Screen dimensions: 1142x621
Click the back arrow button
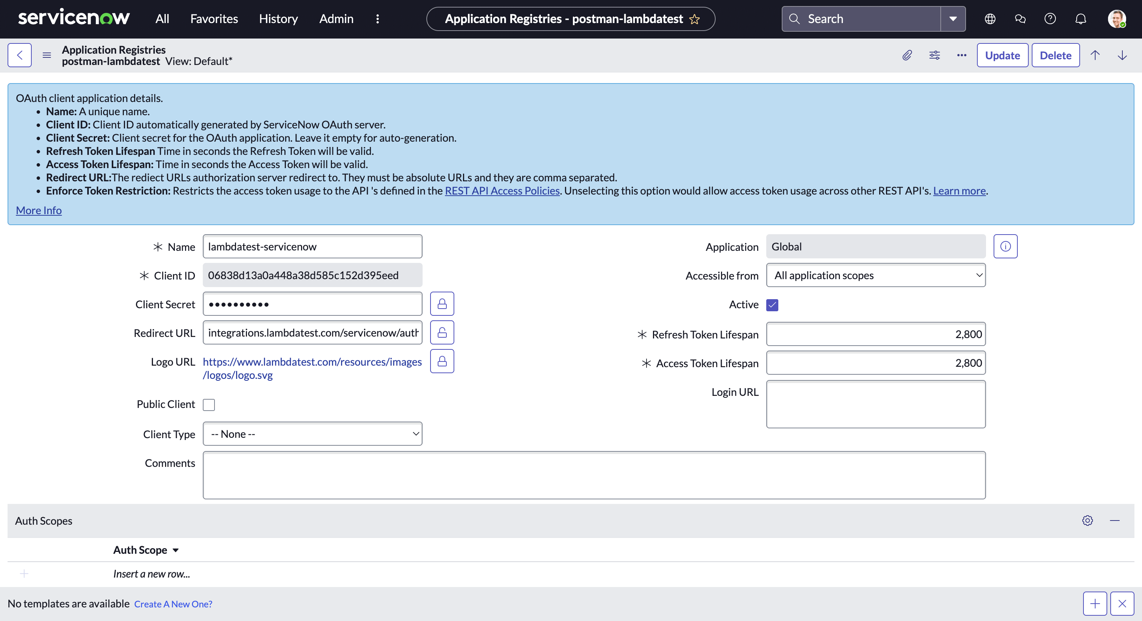coord(20,55)
